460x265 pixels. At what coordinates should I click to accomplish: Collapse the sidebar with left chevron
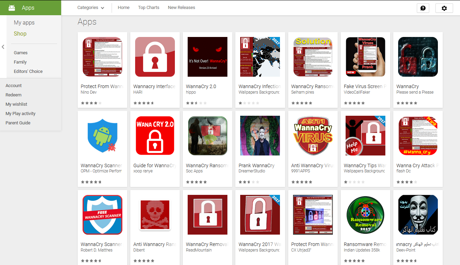click(3, 47)
